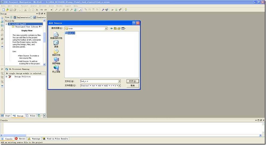This screenshot has height=145, width=266.
Task: Create new folder in Add Source dialog
Action: tap(119, 28)
